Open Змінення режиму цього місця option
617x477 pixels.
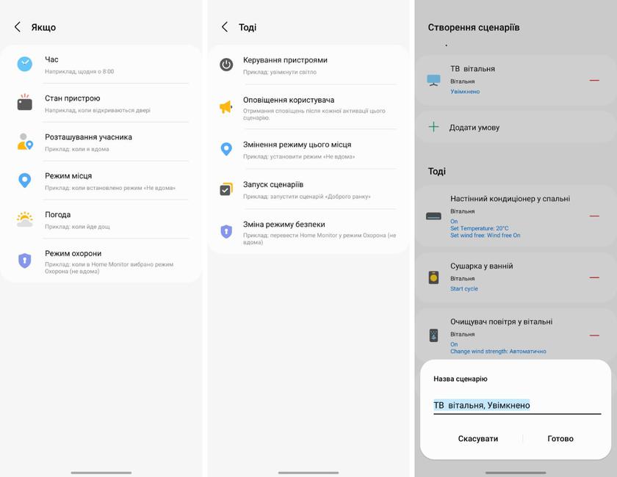click(308, 150)
